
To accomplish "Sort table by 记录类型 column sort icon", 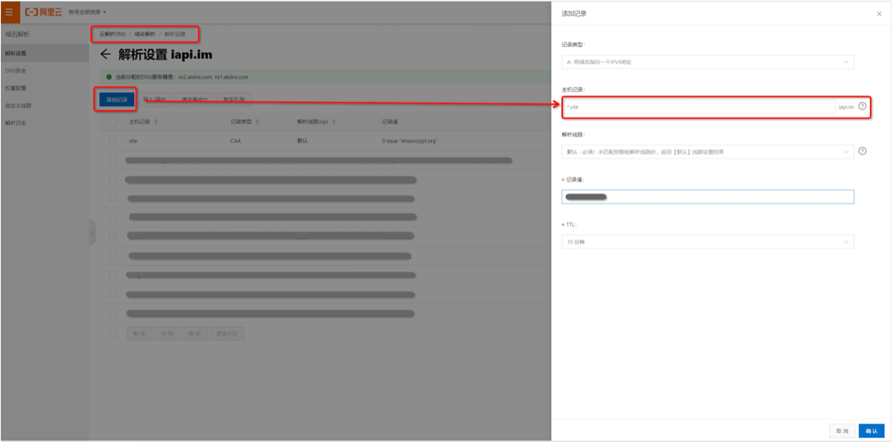I will coord(258,122).
